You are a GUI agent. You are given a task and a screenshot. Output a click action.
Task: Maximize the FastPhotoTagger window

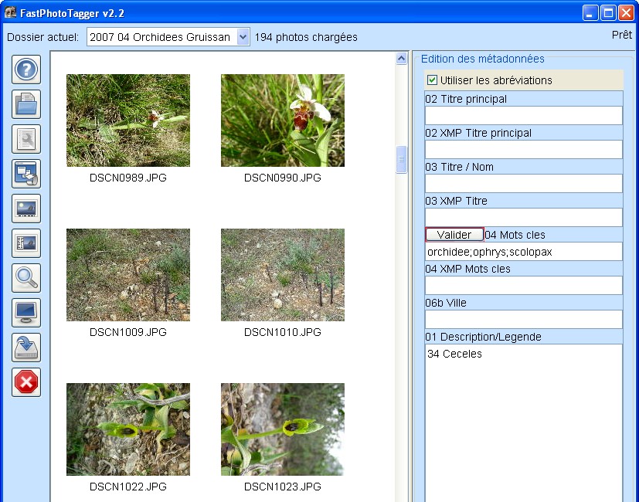coord(608,13)
